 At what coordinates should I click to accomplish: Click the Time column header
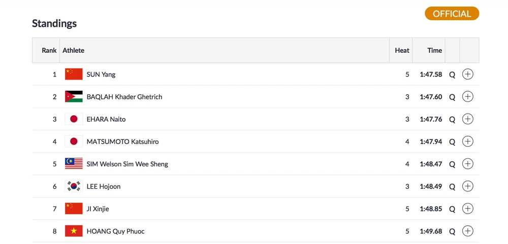tap(434, 51)
